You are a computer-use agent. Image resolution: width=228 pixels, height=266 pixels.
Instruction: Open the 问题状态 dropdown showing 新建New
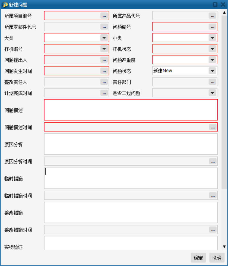click(x=212, y=71)
